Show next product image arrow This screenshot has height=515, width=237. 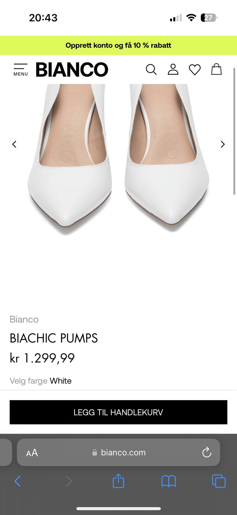pyautogui.click(x=223, y=144)
